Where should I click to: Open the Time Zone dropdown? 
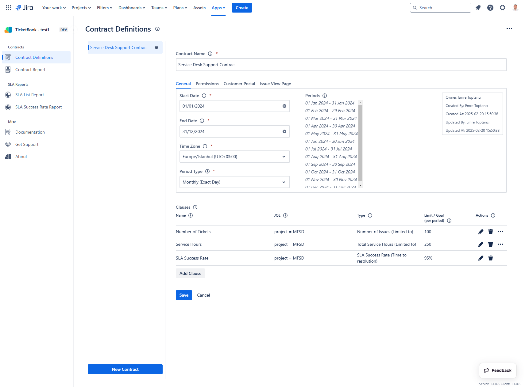coord(234,157)
